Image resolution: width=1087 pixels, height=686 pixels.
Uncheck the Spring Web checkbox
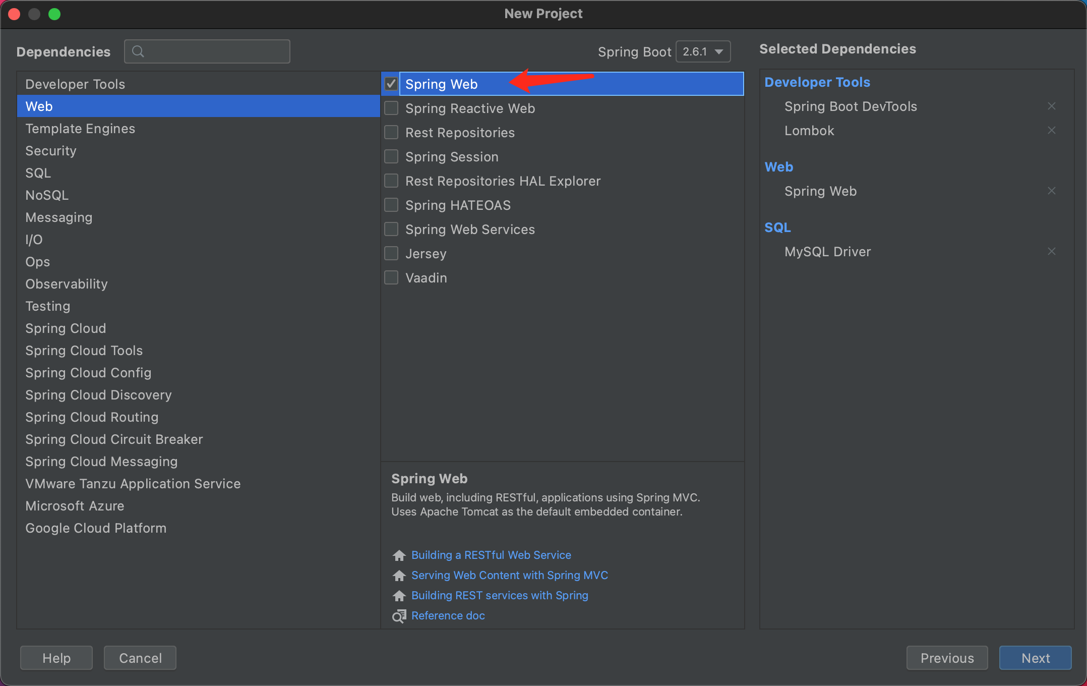point(391,84)
